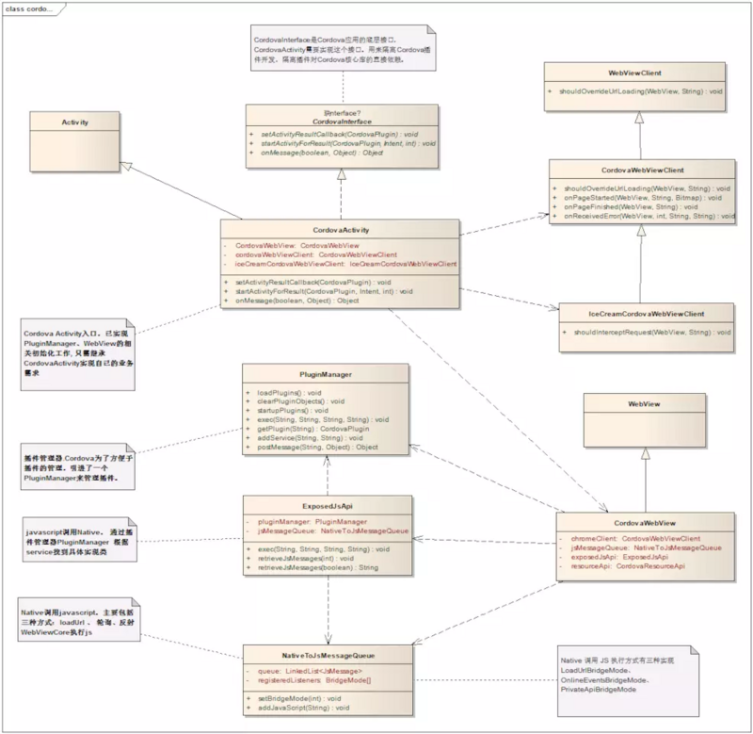The image size is (753, 734).
Task: Select setActivityResultCallback method in CordovaActivity
Action: pos(313,282)
